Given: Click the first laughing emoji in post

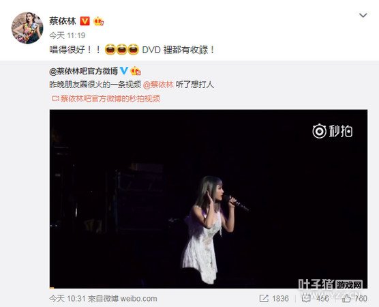Looking at the screenshot, I should pyautogui.click(x=110, y=49).
